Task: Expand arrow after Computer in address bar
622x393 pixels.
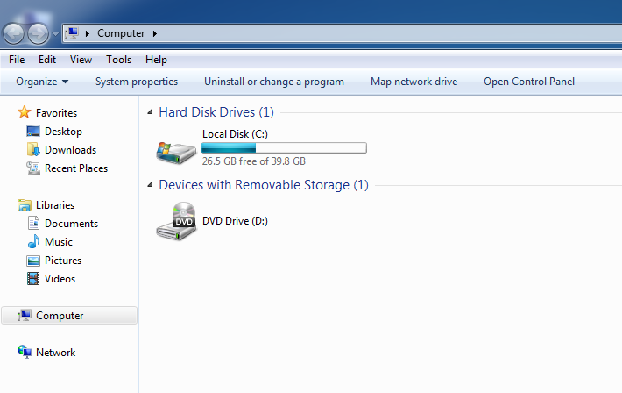Action: coord(155,33)
